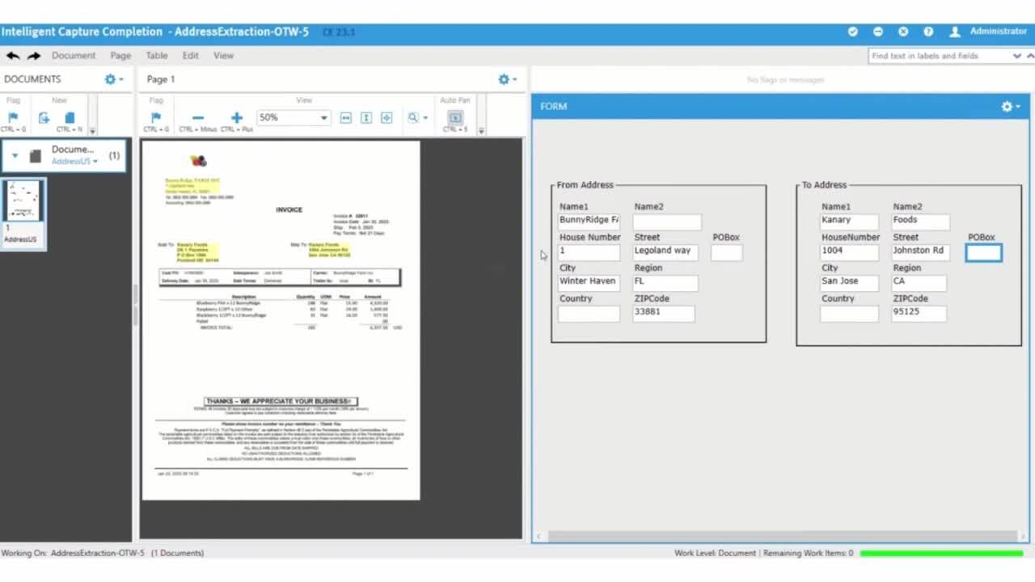Open the 50% zoom level dropdown
This screenshot has height=582, width=1035.
(x=294, y=118)
